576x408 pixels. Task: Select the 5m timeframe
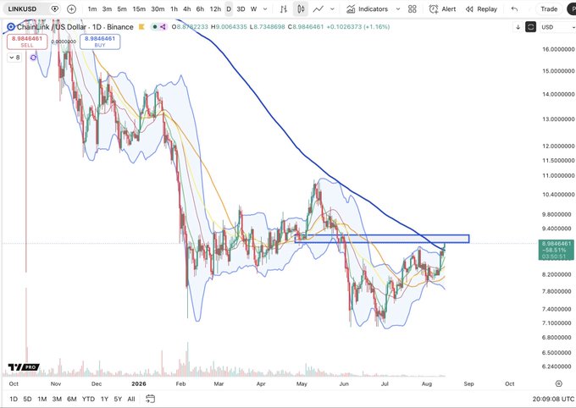click(x=122, y=8)
